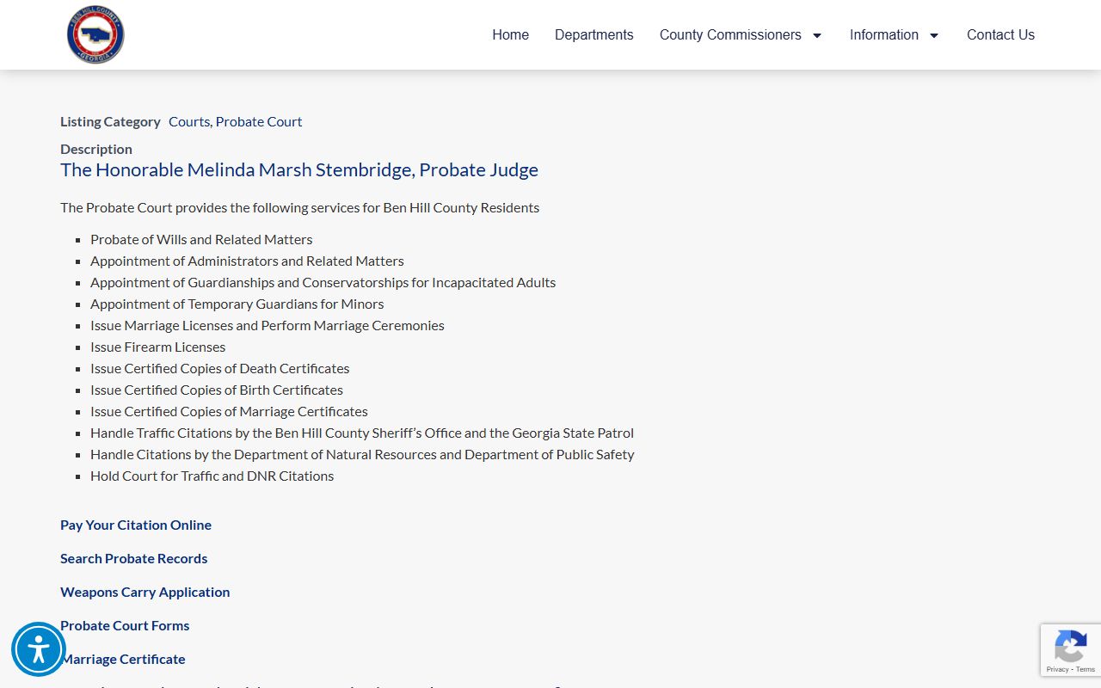
Task: Follow the Pay Your Citation Online link
Action: pos(136,525)
